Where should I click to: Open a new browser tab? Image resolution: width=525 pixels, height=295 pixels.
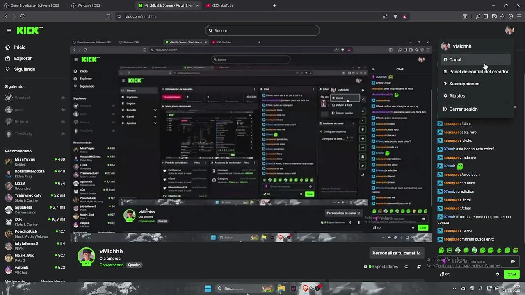point(274,5)
